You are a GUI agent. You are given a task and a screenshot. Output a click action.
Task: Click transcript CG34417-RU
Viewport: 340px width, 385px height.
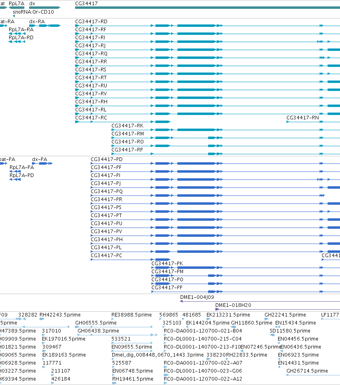point(91,86)
